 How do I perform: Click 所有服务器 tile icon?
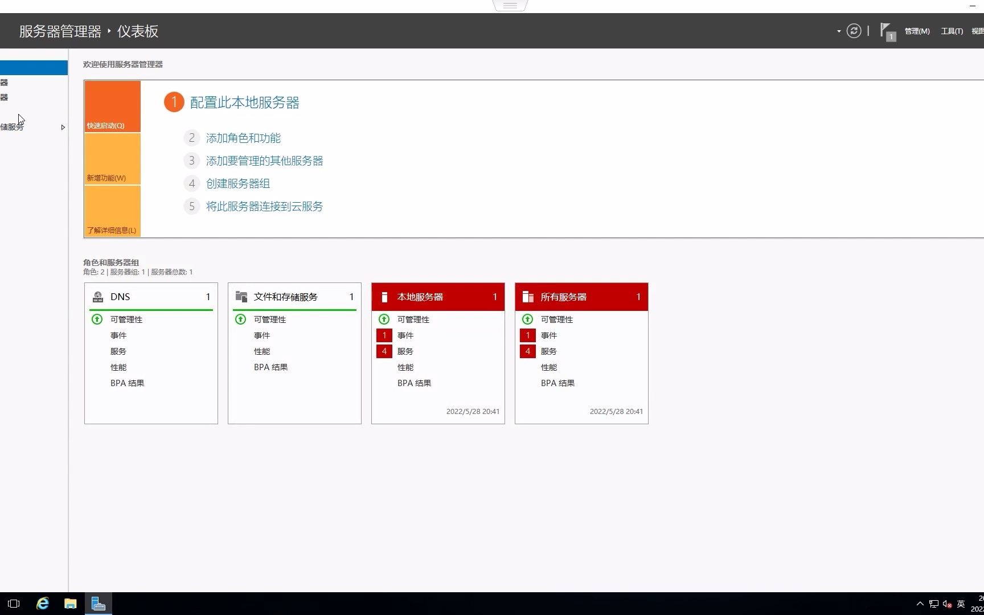(528, 297)
